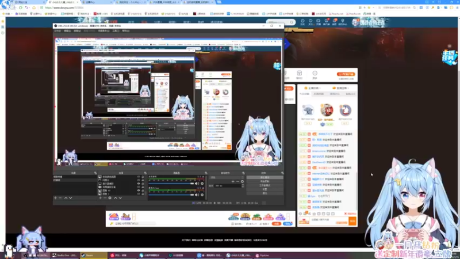Screen dimensions: 460x259
Task: Toggle lock of fifth source row
Action: [x=143, y=191]
